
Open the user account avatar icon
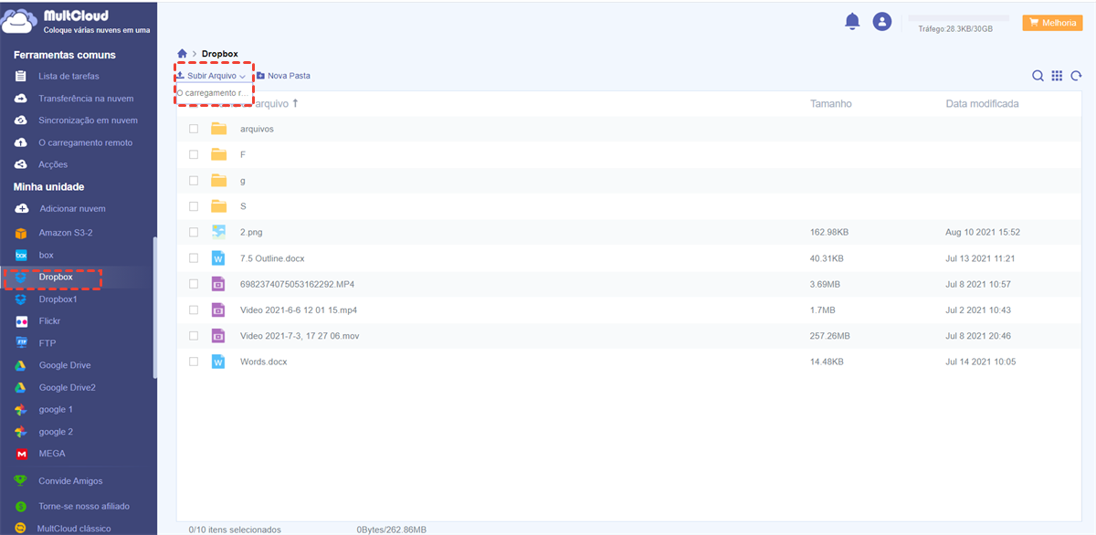tap(881, 21)
